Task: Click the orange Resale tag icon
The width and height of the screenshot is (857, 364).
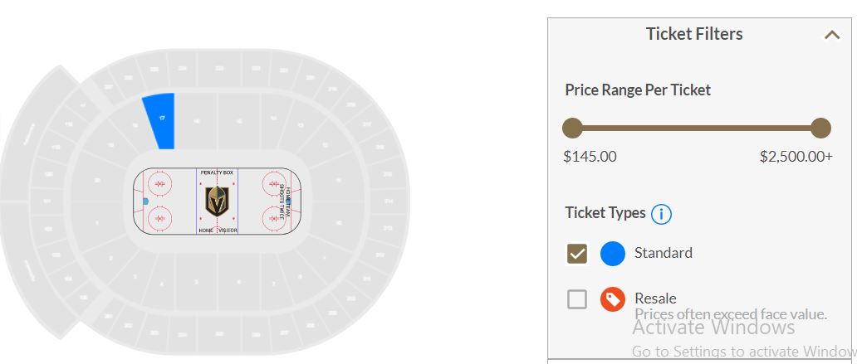Action: [x=613, y=299]
